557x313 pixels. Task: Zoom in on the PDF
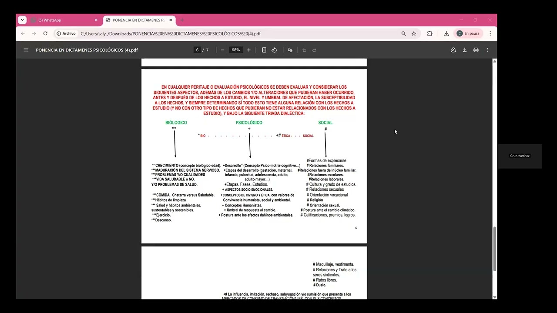(249, 50)
